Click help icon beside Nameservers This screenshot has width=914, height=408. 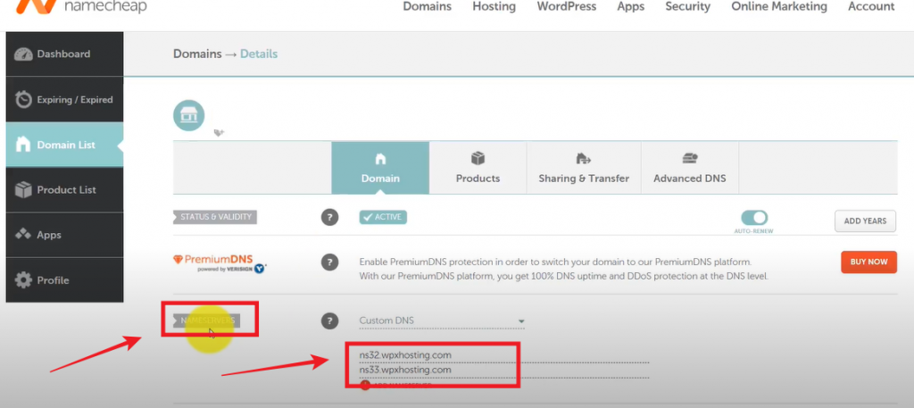[x=330, y=321]
